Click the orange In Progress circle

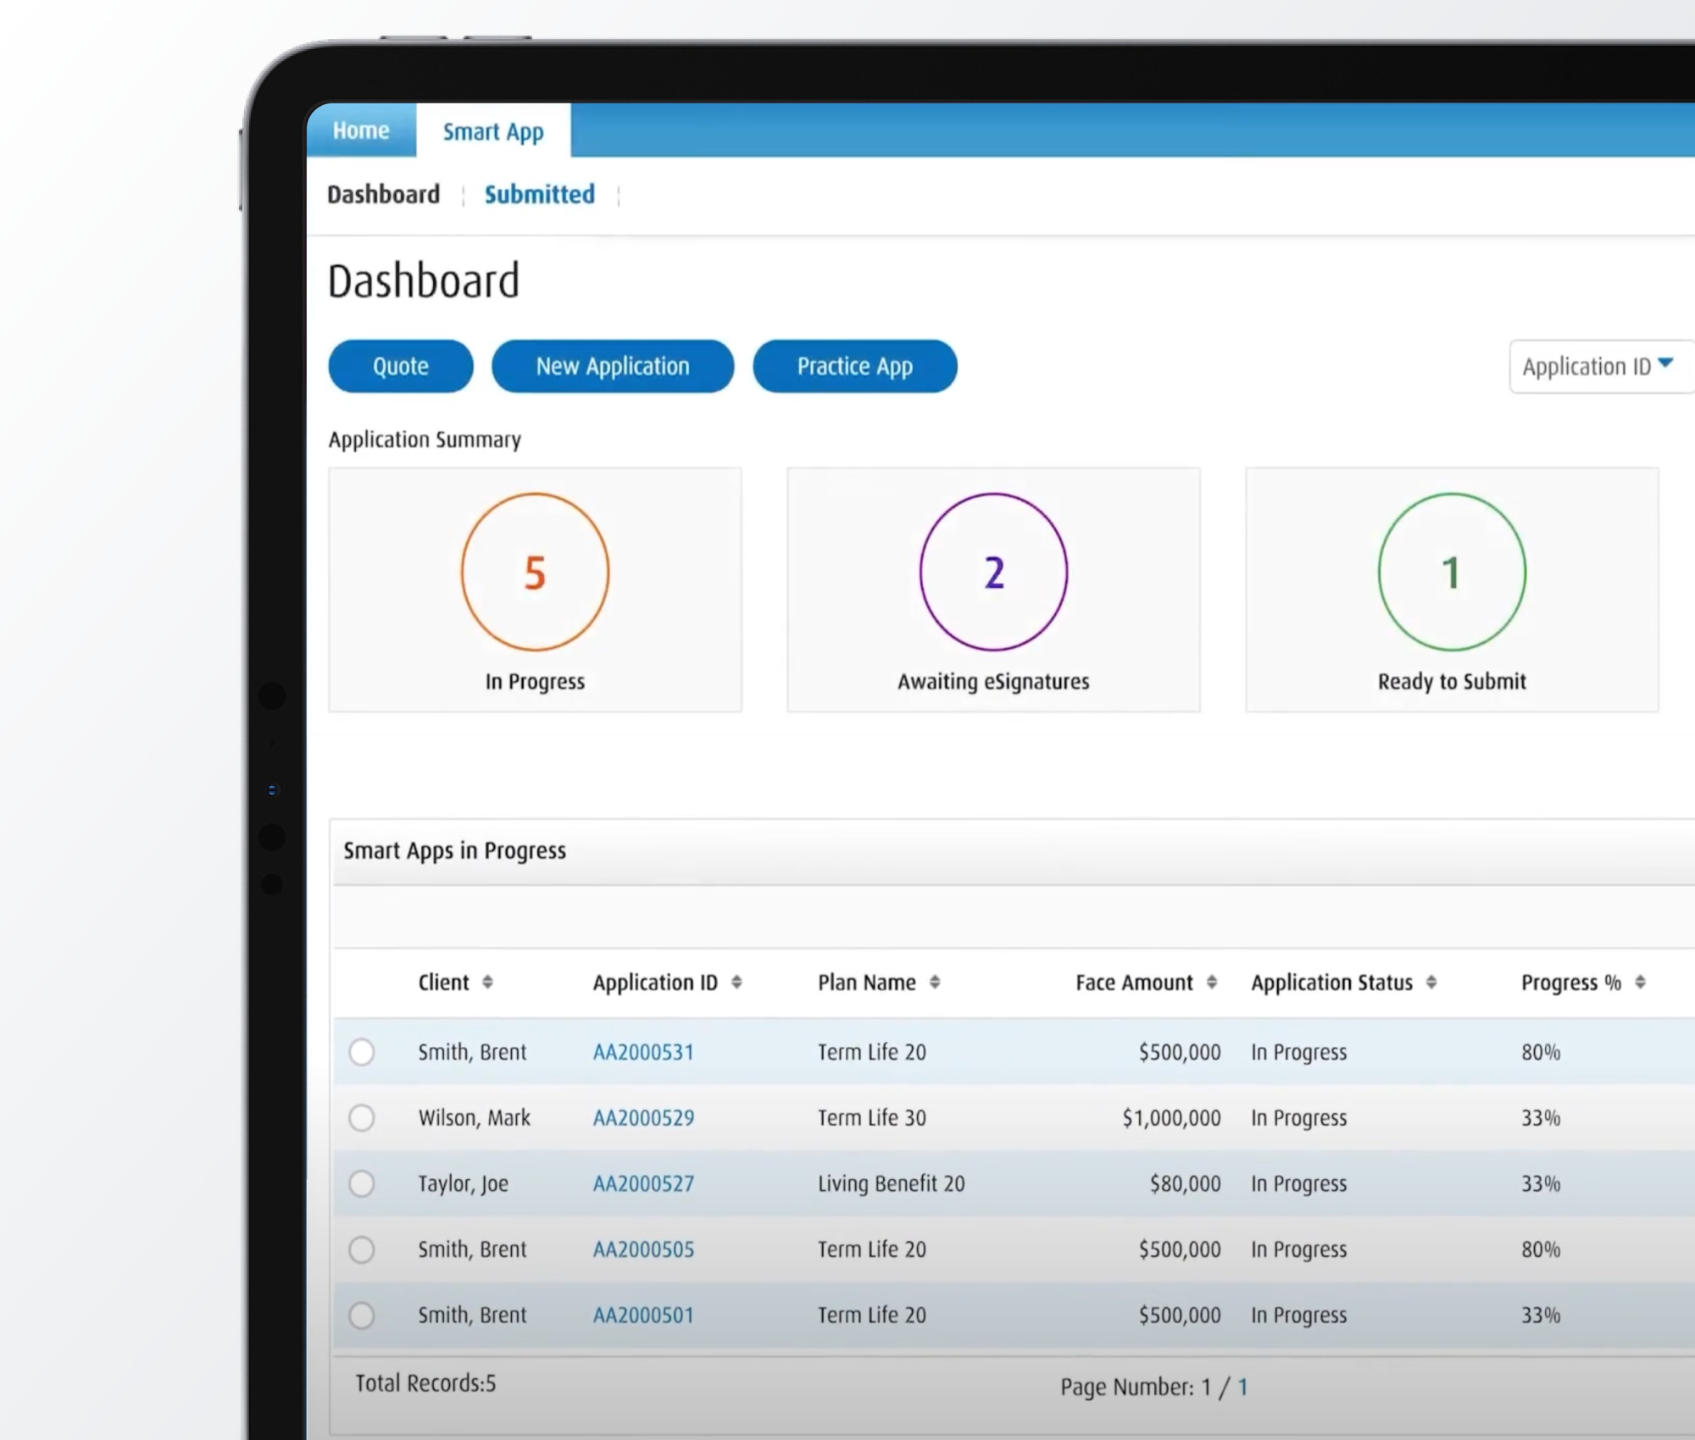pyautogui.click(x=535, y=572)
